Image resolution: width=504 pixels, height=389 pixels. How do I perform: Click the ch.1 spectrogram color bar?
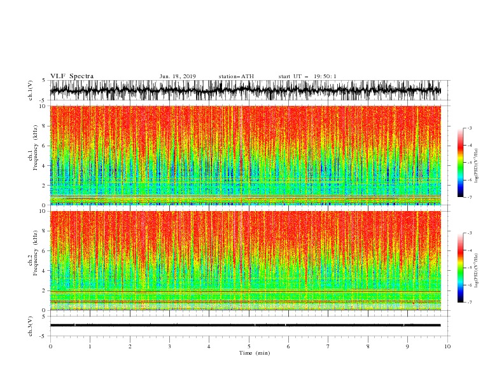(460, 162)
